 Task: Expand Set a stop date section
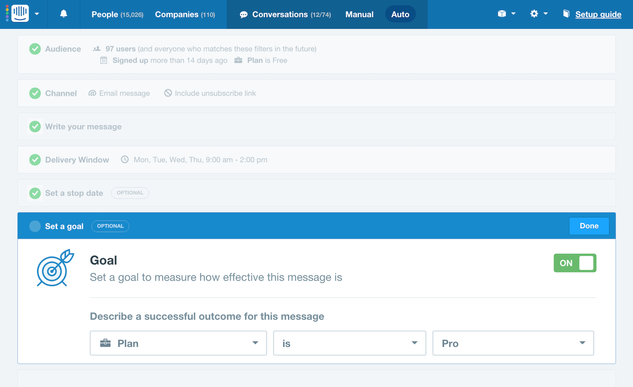click(316, 193)
